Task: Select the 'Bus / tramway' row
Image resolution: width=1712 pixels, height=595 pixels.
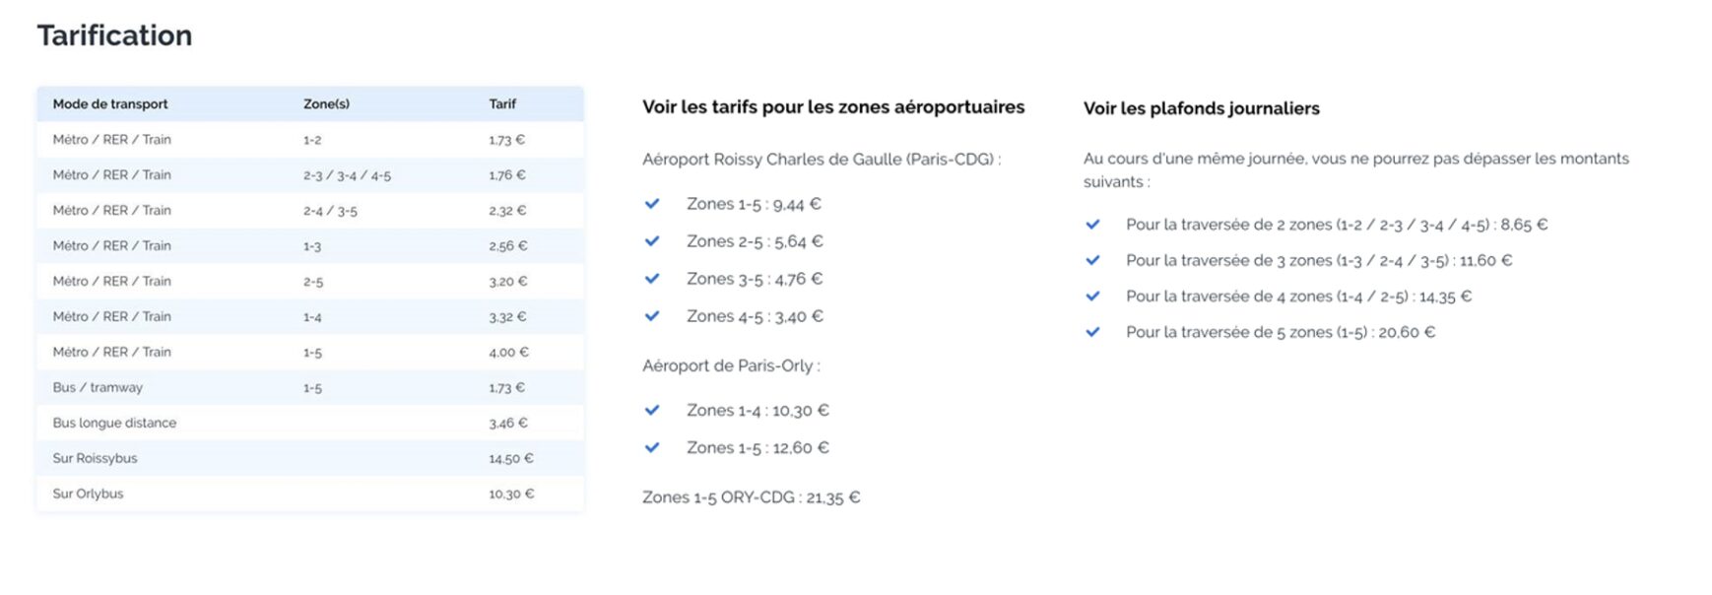Action: [310, 387]
